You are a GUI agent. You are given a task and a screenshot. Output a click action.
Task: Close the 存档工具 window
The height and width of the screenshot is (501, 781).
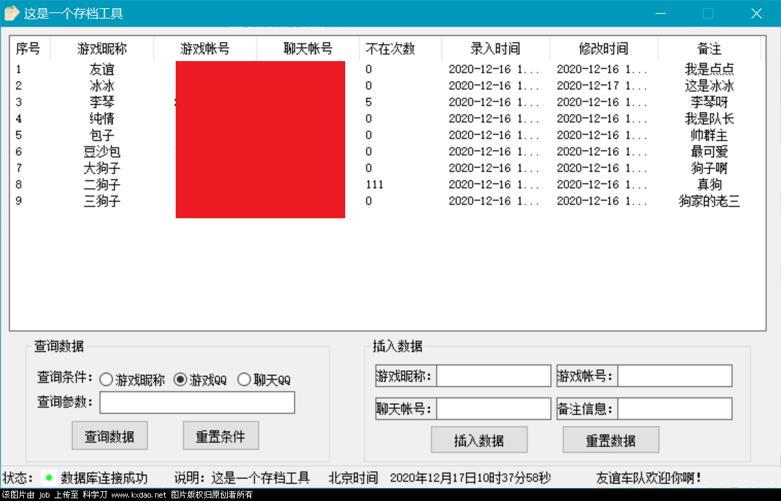(x=756, y=14)
